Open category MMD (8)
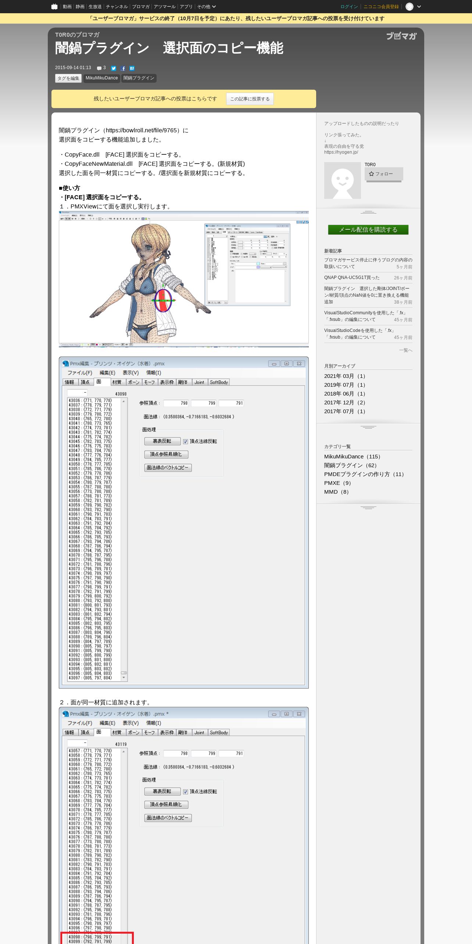Screen dimensions: 472x944 pos(337,492)
